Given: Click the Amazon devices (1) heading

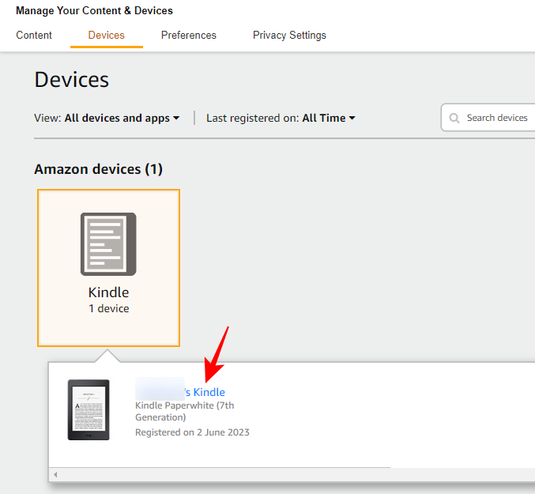Looking at the screenshot, I should click(x=98, y=169).
